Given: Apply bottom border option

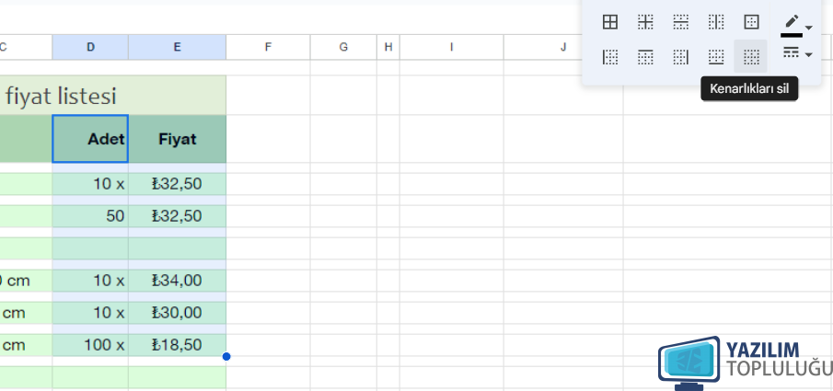Looking at the screenshot, I should [x=716, y=56].
